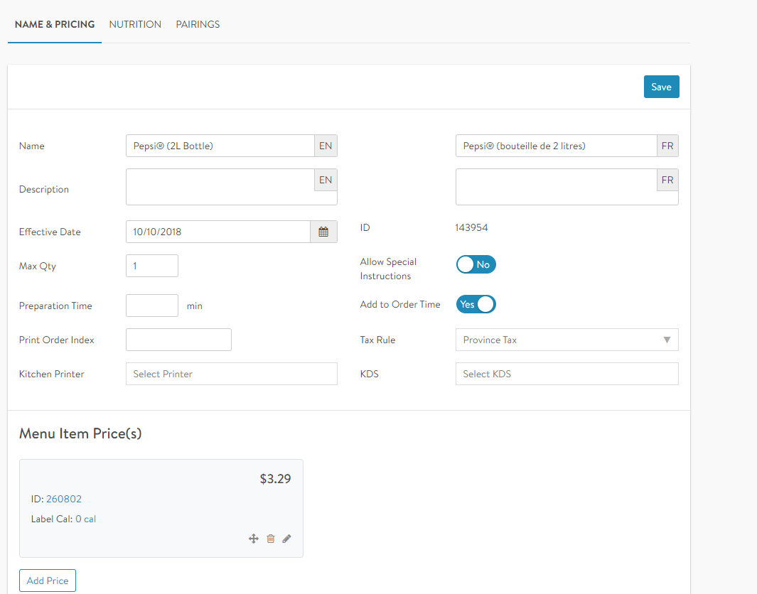
Task: Open the Effective Date calendar picker
Action: coord(323,232)
